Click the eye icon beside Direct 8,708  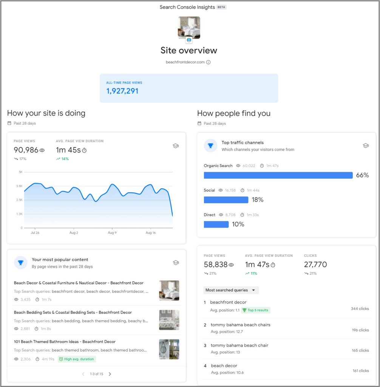tap(221, 215)
